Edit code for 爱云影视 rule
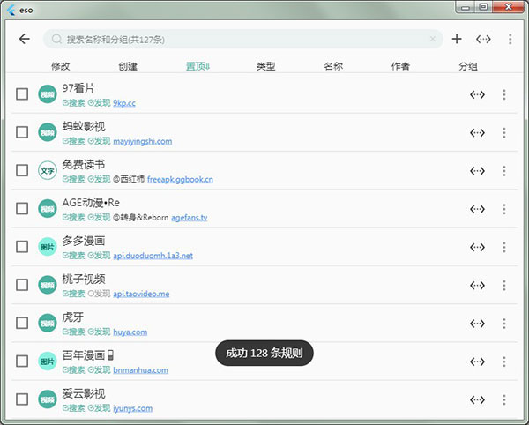The image size is (529, 425). click(477, 399)
